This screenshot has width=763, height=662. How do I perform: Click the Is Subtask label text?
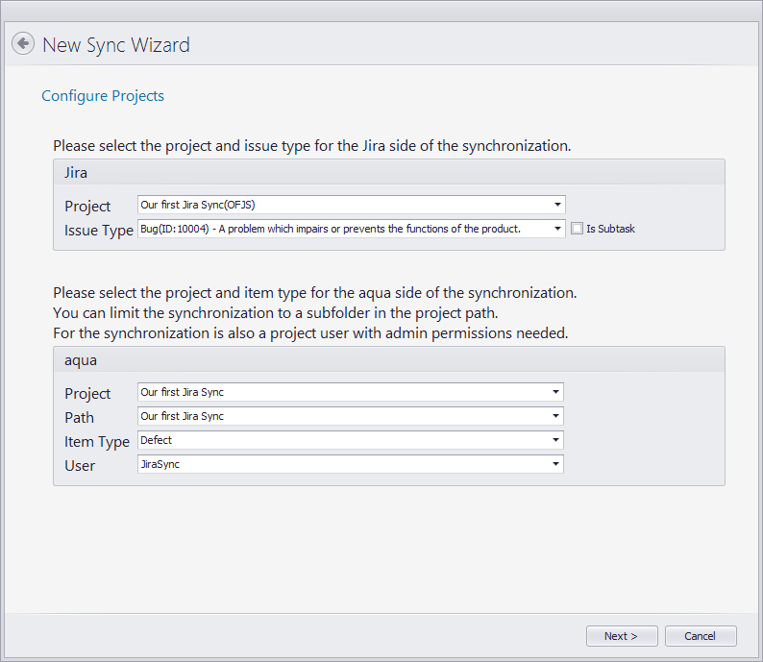coord(610,229)
